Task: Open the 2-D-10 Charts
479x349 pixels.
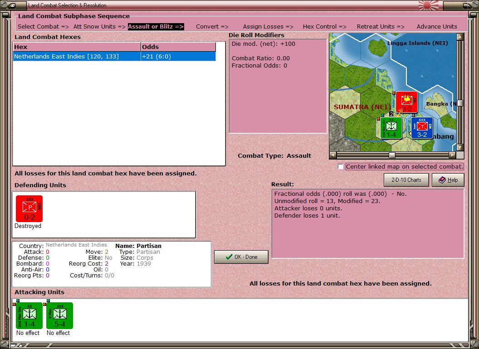Action: [406, 180]
